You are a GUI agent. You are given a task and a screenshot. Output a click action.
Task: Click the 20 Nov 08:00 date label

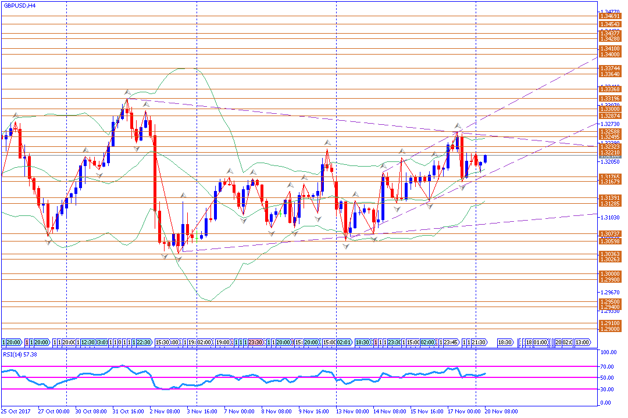501,411
